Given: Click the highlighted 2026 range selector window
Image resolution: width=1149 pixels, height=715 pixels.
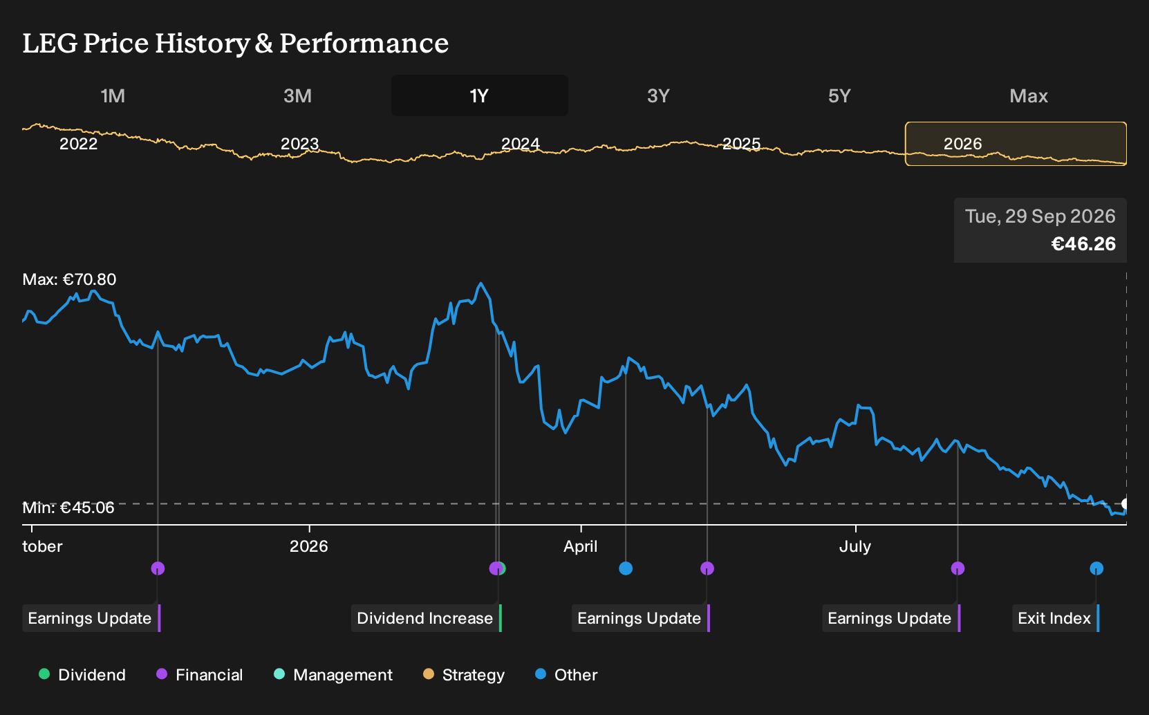Looking at the screenshot, I should 1016,144.
